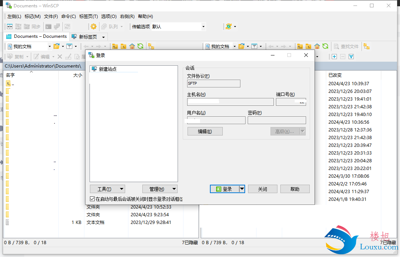Click the 用户名 username input field
Image resolution: width=400 pixels, height=257 pixels.
point(216,120)
